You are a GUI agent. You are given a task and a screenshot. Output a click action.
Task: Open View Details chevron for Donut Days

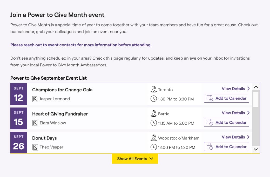coord(248,137)
